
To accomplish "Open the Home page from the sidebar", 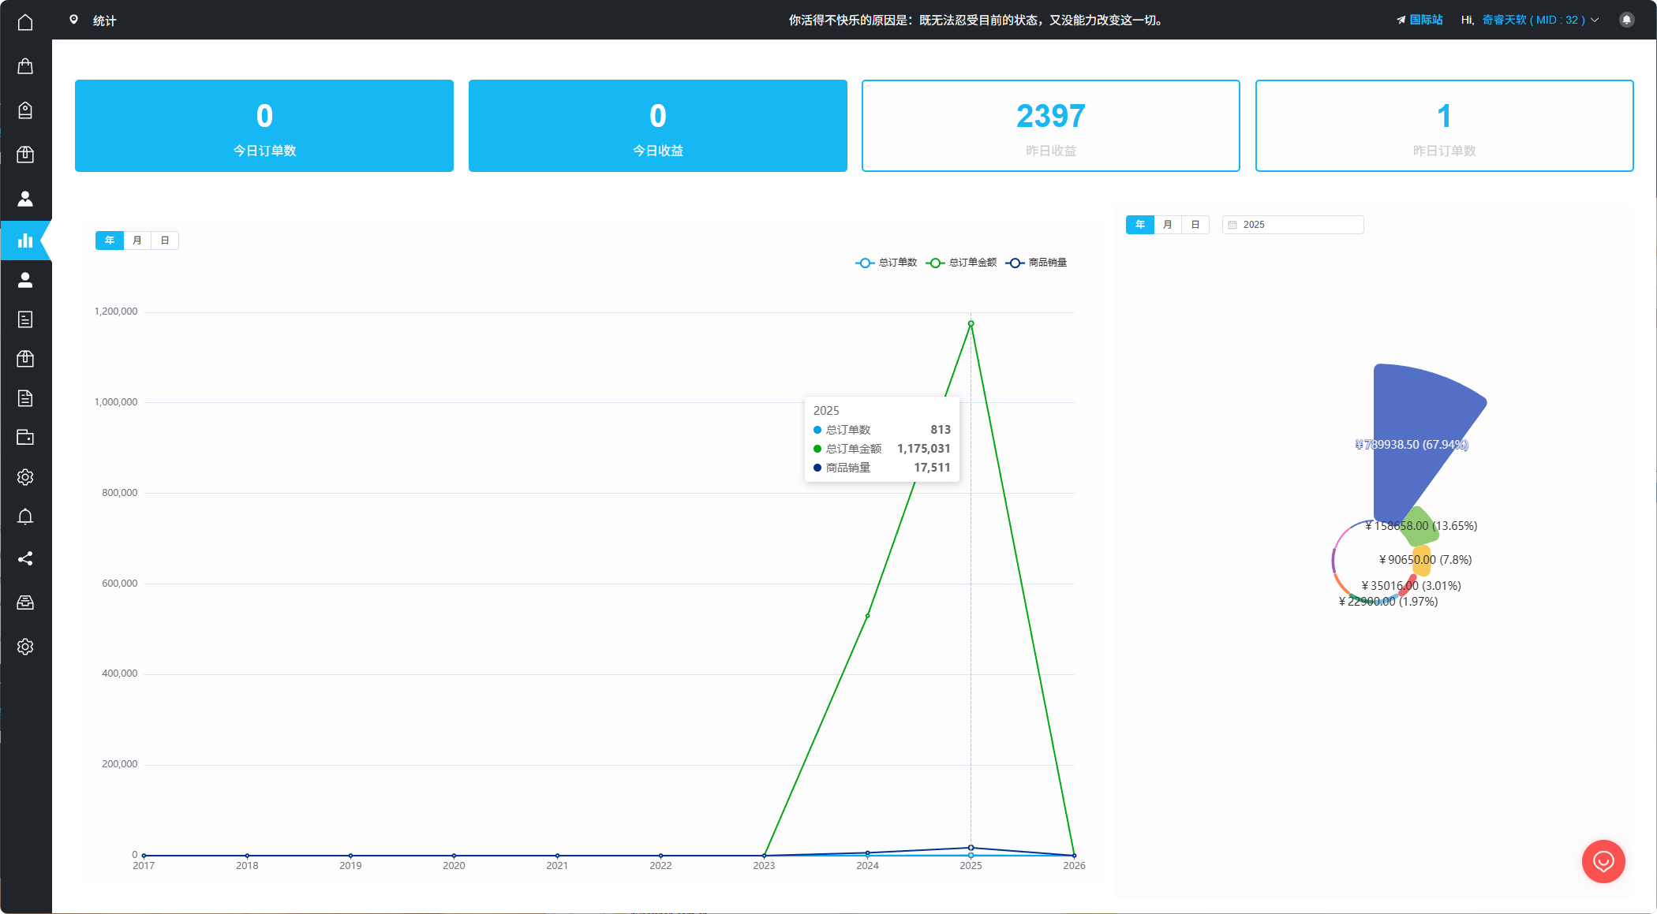I will [x=25, y=22].
